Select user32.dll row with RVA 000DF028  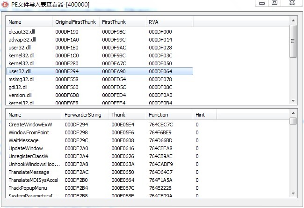click(x=100, y=48)
